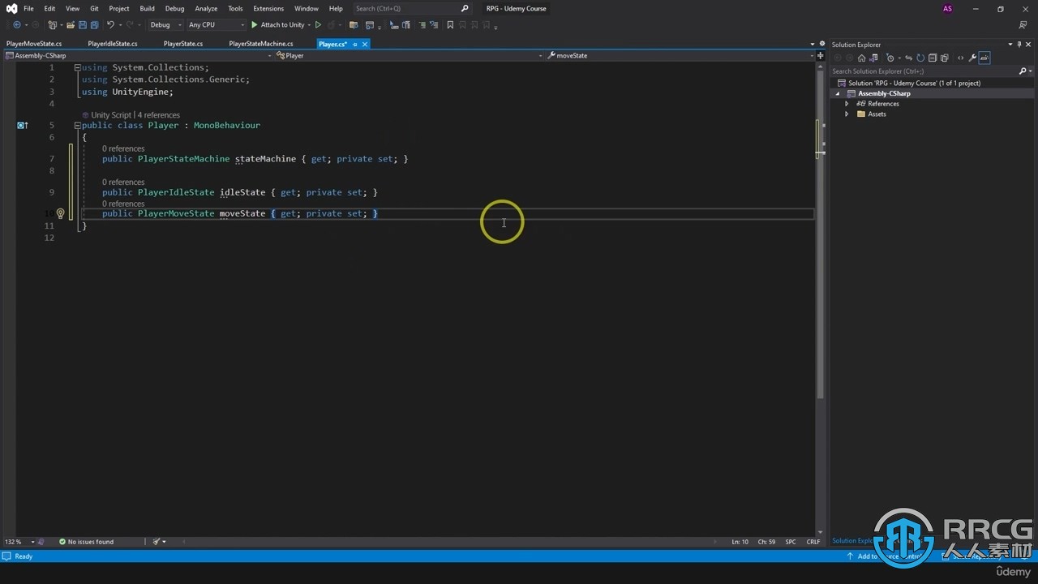Undo the last edit via Undo icon
The width and height of the screenshot is (1038, 584).
(110, 24)
